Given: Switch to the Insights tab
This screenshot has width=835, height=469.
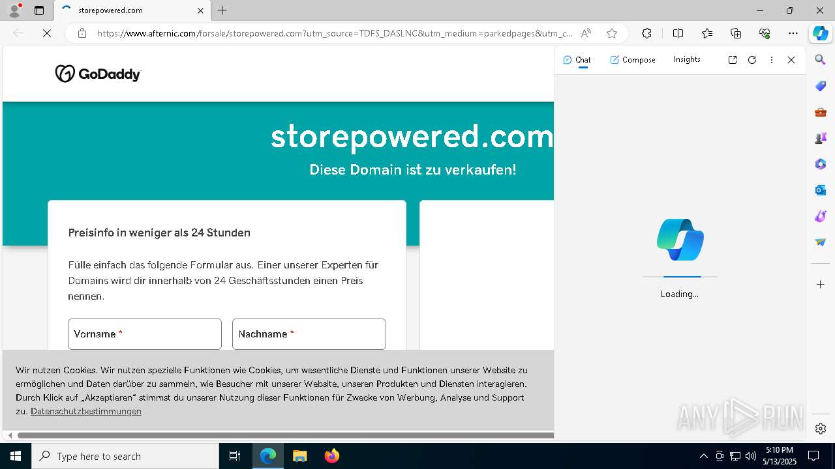Looking at the screenshot, I should (x=687, y=59).
